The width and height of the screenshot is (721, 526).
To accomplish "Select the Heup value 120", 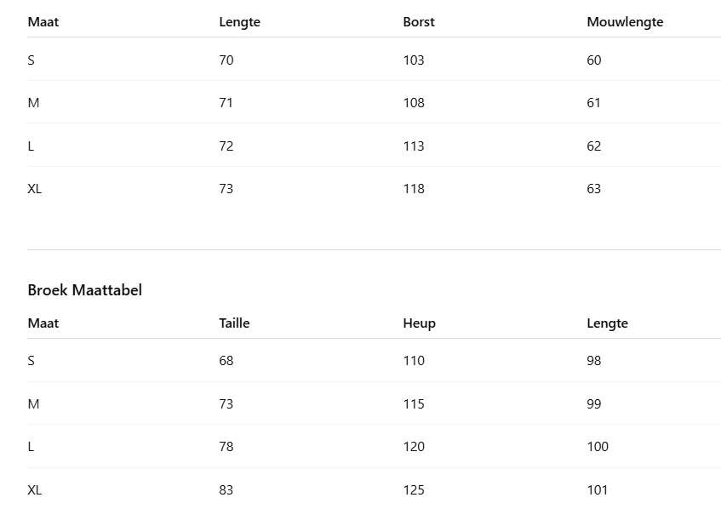I will pos(414,447).
